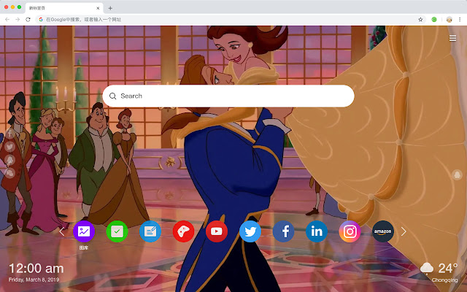Open the hamburger menu on the page
Viewport: 467px width, 292px height.
452,38
